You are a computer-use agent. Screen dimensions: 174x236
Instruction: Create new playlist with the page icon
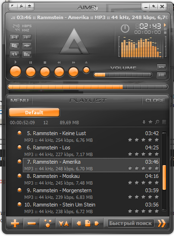87,223
